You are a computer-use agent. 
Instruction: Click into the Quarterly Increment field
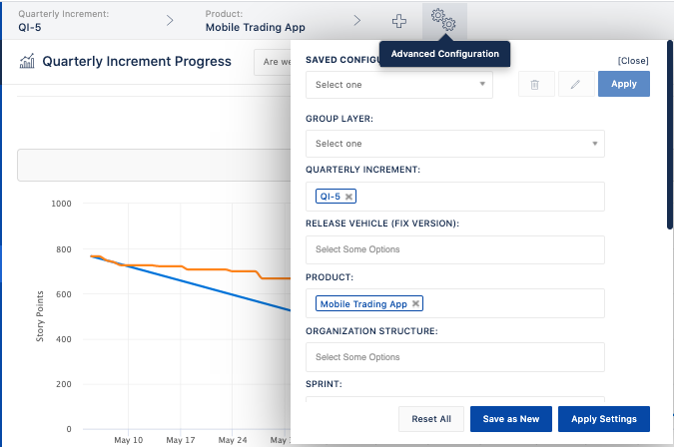454,197
